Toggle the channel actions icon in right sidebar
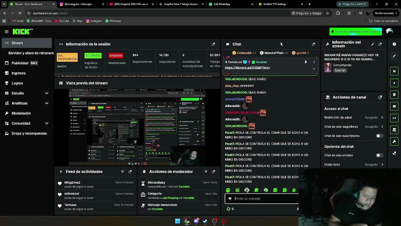This screenshot has height=226, width=401. [x=394, y=130]
